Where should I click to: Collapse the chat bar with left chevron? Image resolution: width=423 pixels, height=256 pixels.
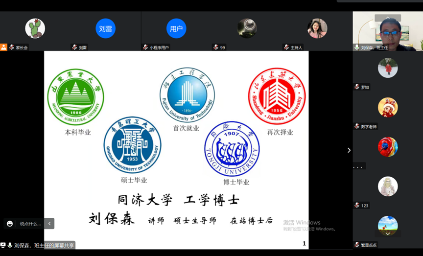point(49,224)
